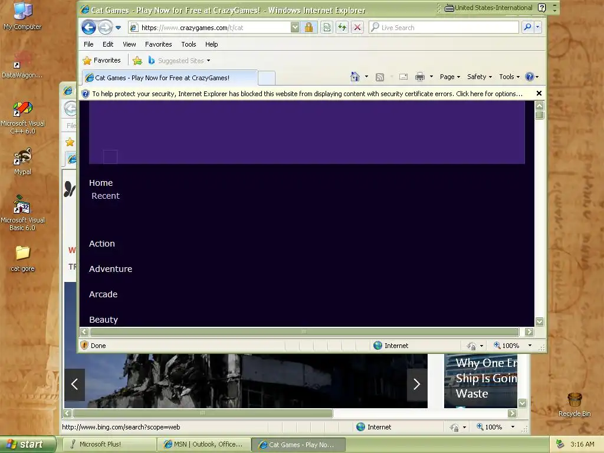Toggle Compatibility View broken-page icon
Image resolution: width=604 pixels, height=453 pixels.
pos(327,27)
